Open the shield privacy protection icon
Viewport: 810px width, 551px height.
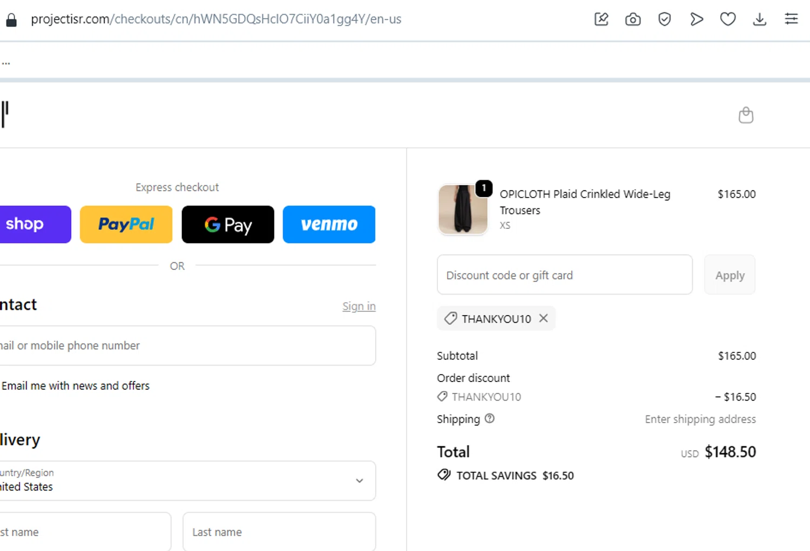(664, 19)
